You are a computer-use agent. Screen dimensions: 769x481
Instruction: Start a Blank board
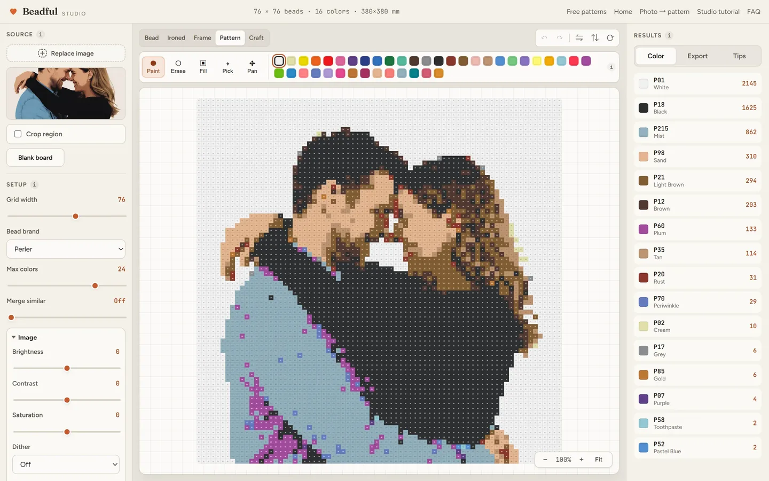(35, 158)
